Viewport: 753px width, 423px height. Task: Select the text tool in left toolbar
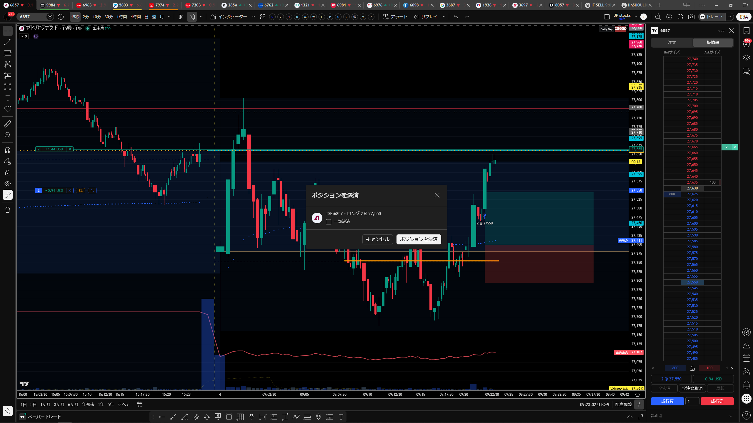tap(8, 98)
